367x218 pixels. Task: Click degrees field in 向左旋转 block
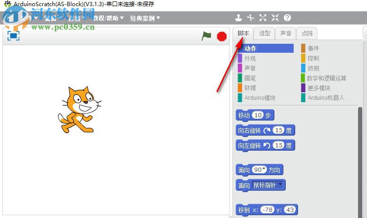tap(279, 145)
